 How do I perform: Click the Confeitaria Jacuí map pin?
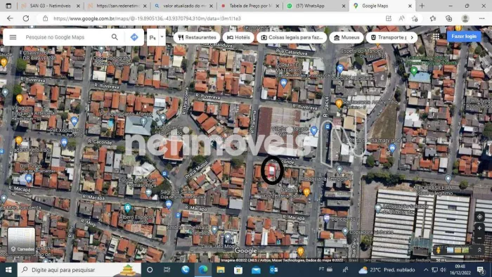point(306,192)
